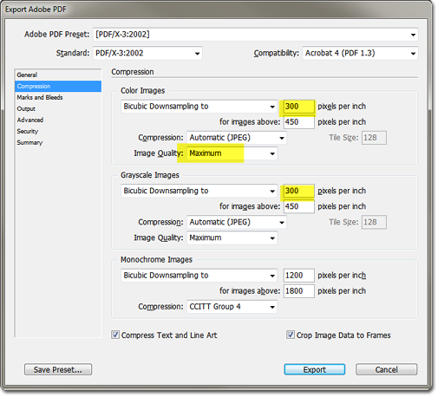Open Marks and Bleeds settings

(58, 97)
